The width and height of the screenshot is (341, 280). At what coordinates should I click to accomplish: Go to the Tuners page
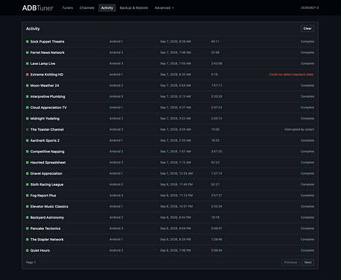pyautogui.click(x=68, y=8)
